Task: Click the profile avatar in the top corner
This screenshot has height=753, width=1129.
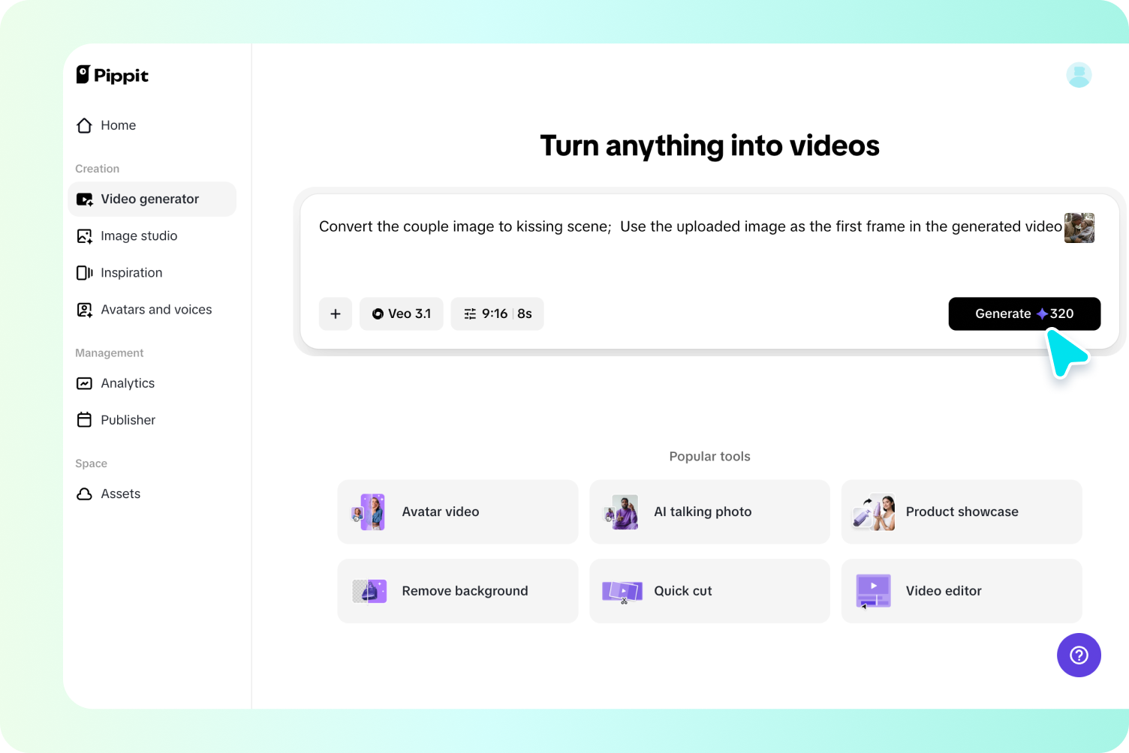Action: click(1079, 75)
